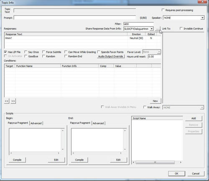Click the Audio Output Override button

(111, 56)
